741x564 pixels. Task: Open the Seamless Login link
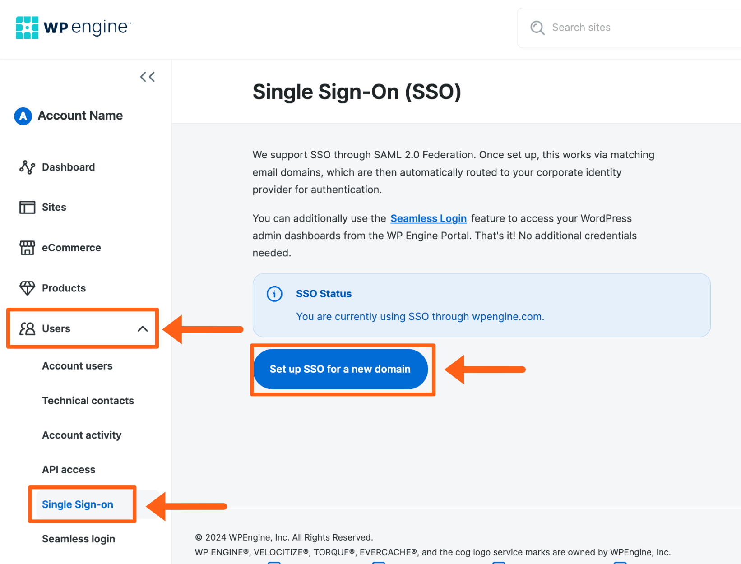tap(428, 218)
